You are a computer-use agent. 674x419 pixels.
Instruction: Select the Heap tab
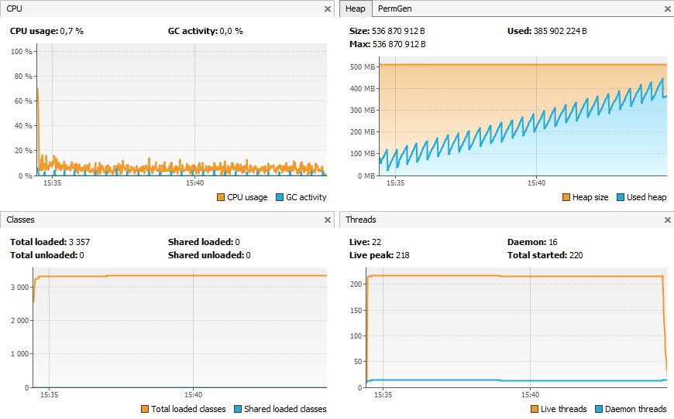tap(356, 9)
